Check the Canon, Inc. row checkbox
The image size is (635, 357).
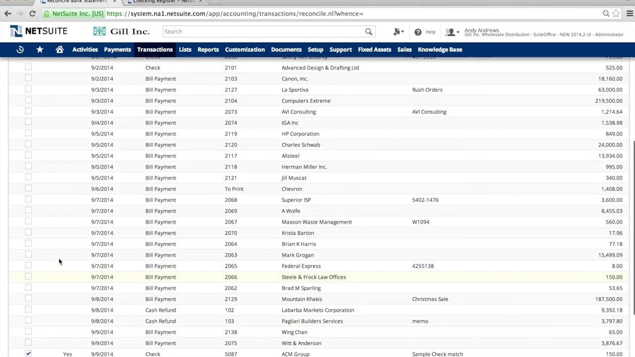28,78
